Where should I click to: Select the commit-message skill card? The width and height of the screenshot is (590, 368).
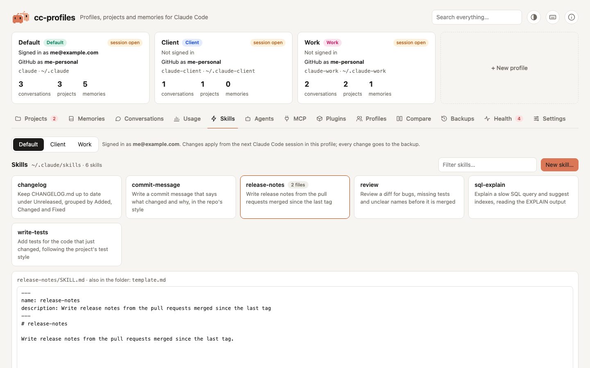[181, 197]
